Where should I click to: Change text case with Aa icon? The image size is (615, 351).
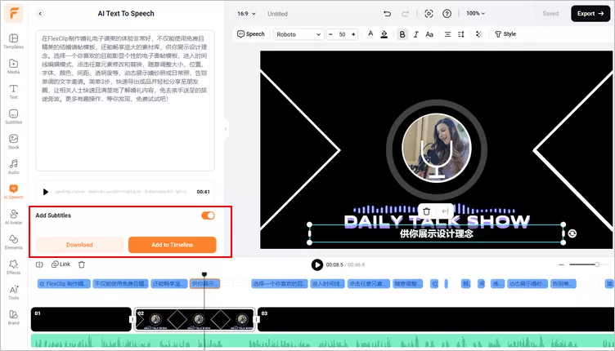(429, 34)
